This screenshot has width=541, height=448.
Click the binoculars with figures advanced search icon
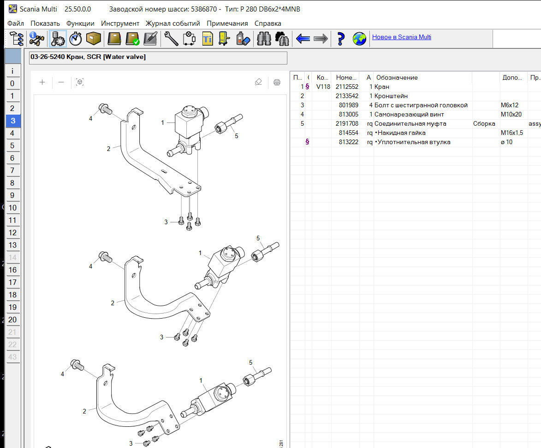(282, 39)
